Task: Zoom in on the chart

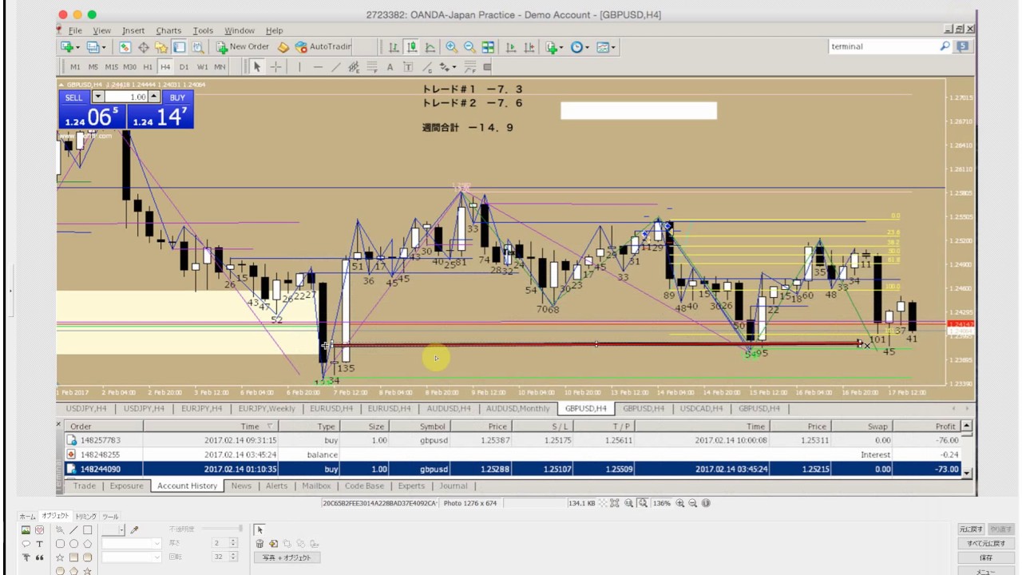Action: pos(451,47)
